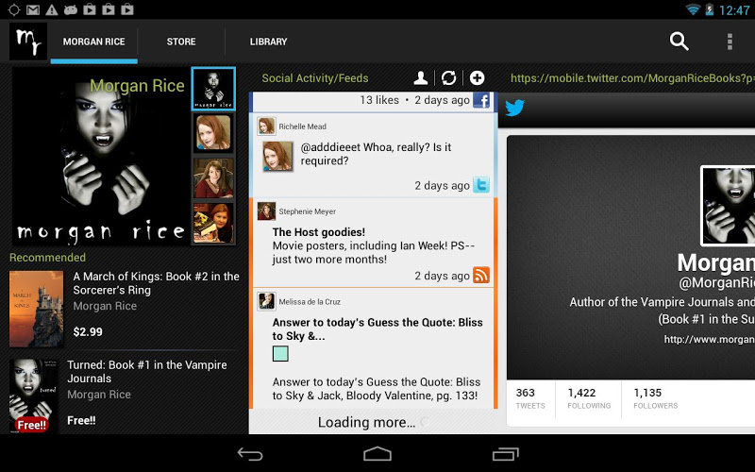Screen dimensions: 755x472
Task: Click the Recommended section heading
Action: coord(48,257)
